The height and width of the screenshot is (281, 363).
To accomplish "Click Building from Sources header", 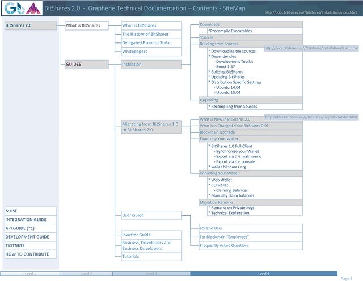I will [x=251, y=44].
